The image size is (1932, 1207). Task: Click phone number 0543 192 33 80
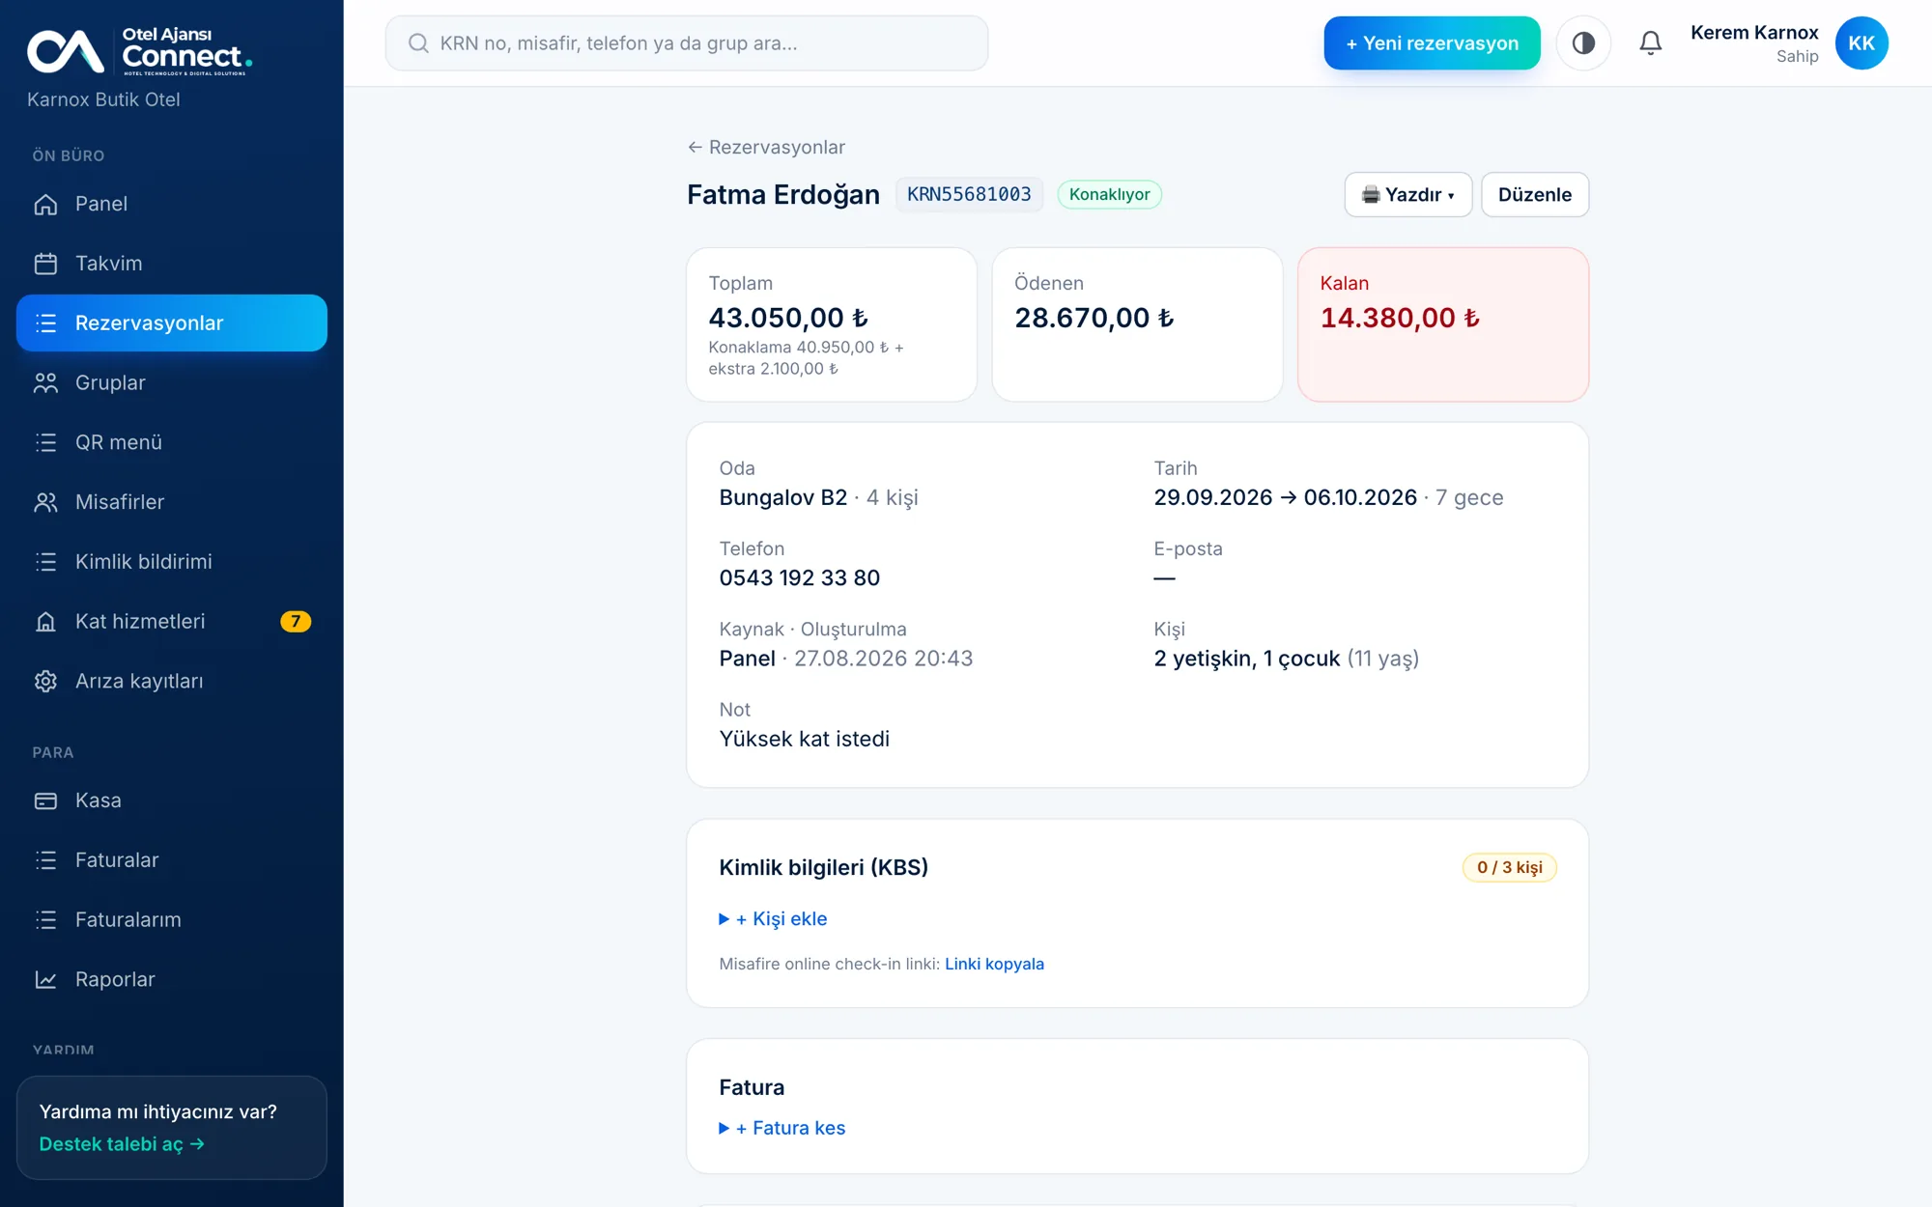click(799, 578)
